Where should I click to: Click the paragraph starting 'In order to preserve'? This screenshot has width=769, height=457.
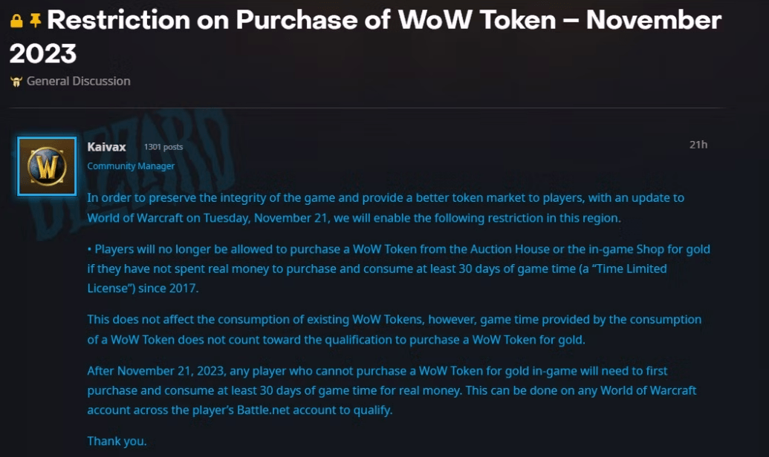coord(385,208)
